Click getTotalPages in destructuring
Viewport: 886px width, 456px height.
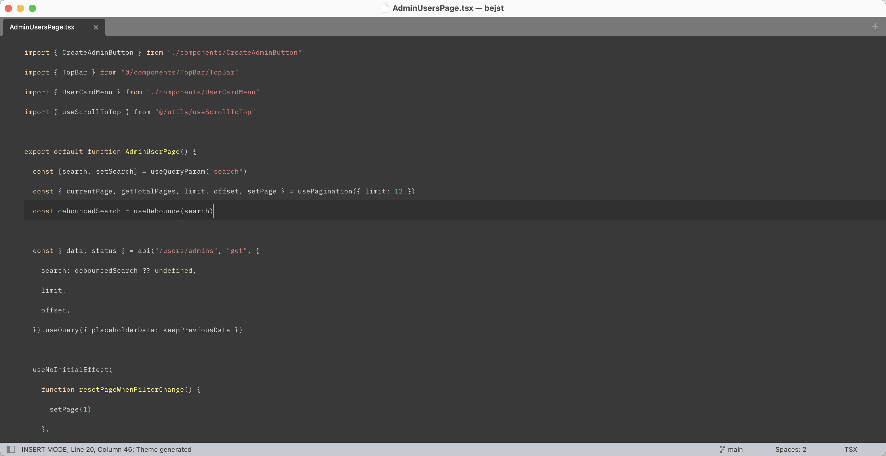coord(148,191)
